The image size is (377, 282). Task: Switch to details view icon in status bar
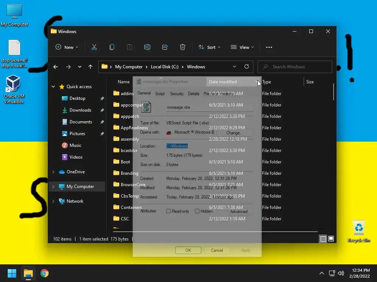[323, 239]
